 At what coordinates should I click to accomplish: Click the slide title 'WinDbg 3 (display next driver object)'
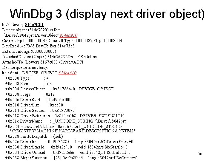point(107,14)
